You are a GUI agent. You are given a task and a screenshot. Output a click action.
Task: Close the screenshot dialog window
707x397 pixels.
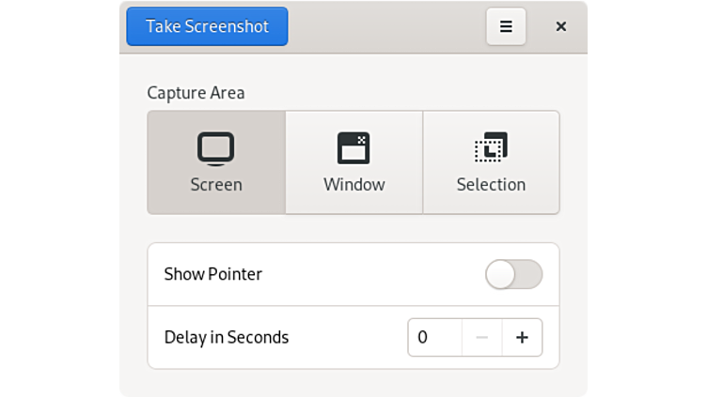click(x=561, y=26)
